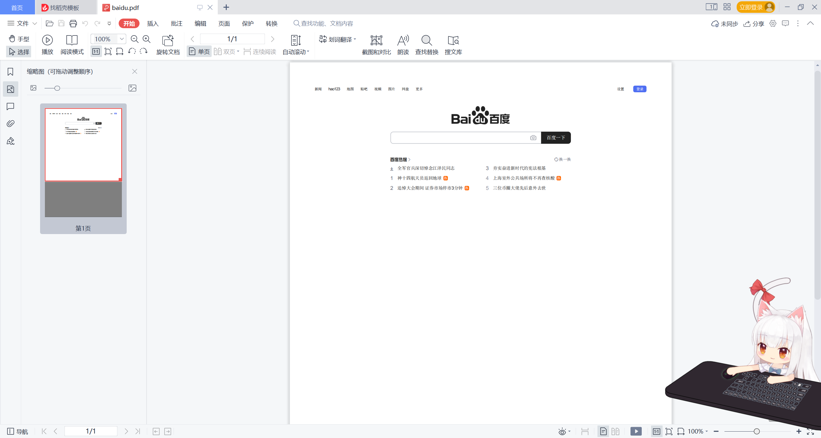Toggle single page (单页) view
The width and height of the screenshot is (821, 438).
coord(199,52)
